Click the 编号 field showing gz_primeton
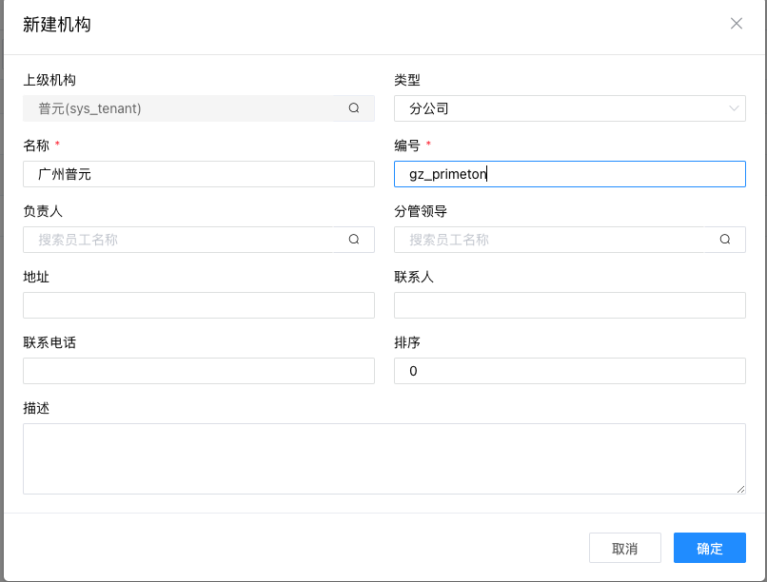The image size is (767, 582). pyautogui.click(x=569, y=173)
